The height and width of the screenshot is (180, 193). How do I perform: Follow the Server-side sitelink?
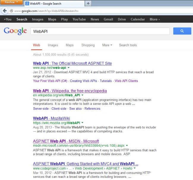(x=41, y=109)
